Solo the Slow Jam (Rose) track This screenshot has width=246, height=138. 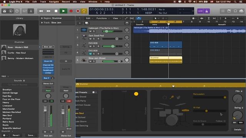(94, 61)
